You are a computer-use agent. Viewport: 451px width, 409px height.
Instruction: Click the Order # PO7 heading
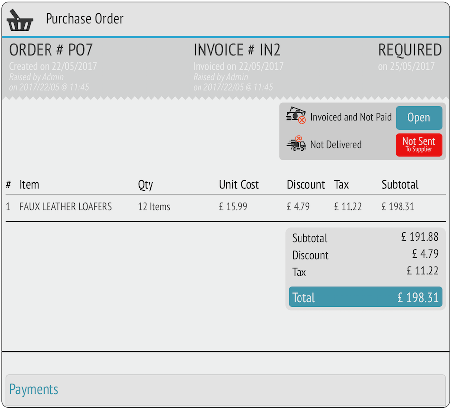(x=51, y=50)
